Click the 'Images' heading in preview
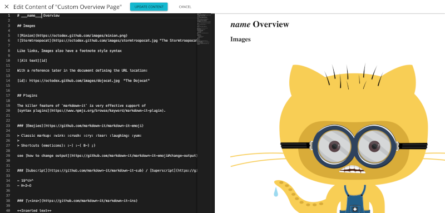 coord(240,39)
